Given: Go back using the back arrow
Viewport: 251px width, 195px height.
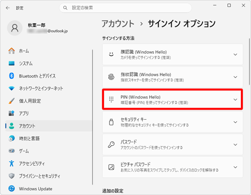Looking at the screenshot, I should tap(8, 8).
